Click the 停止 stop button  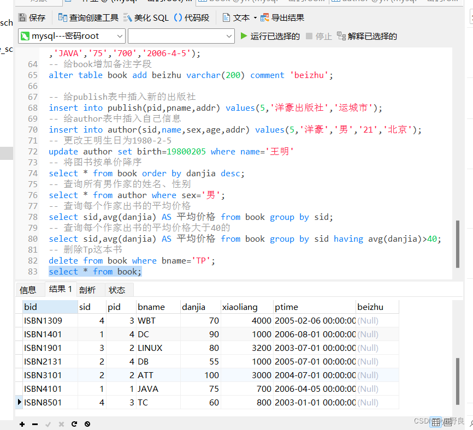click(319, 36)
